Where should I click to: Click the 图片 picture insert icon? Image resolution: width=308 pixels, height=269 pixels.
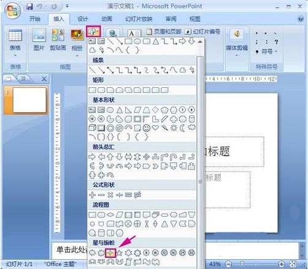[x=39, y=39]
